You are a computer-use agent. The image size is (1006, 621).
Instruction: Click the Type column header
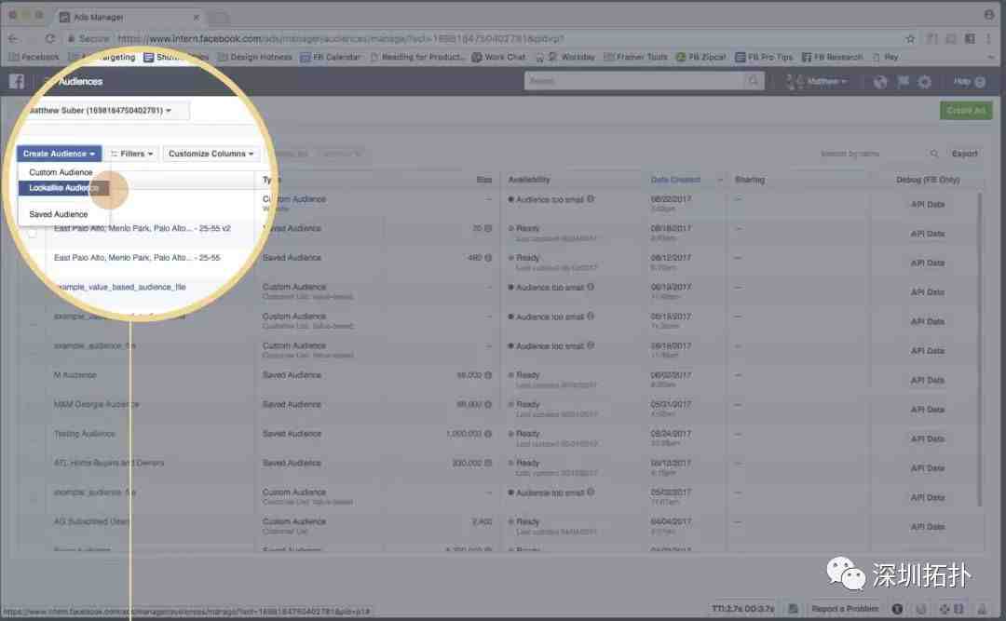271,180
